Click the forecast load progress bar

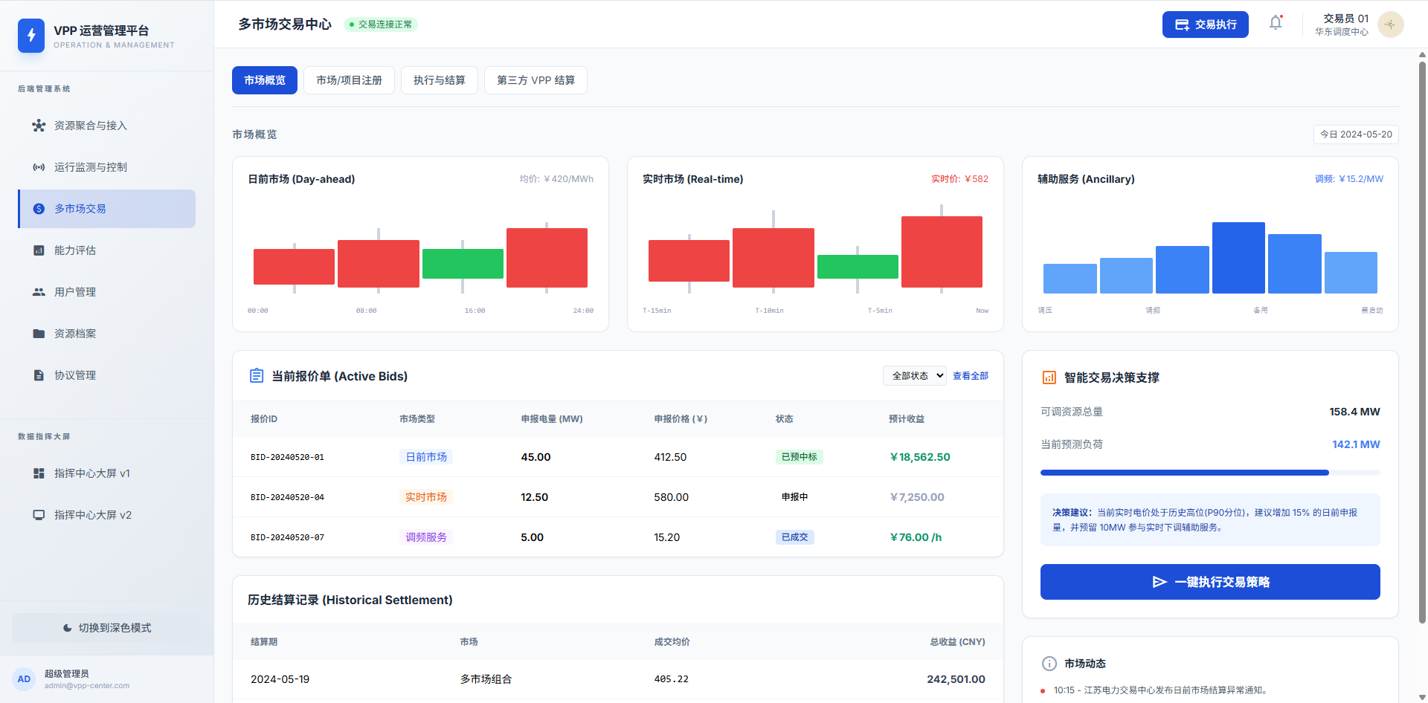tap(1209, 473)
